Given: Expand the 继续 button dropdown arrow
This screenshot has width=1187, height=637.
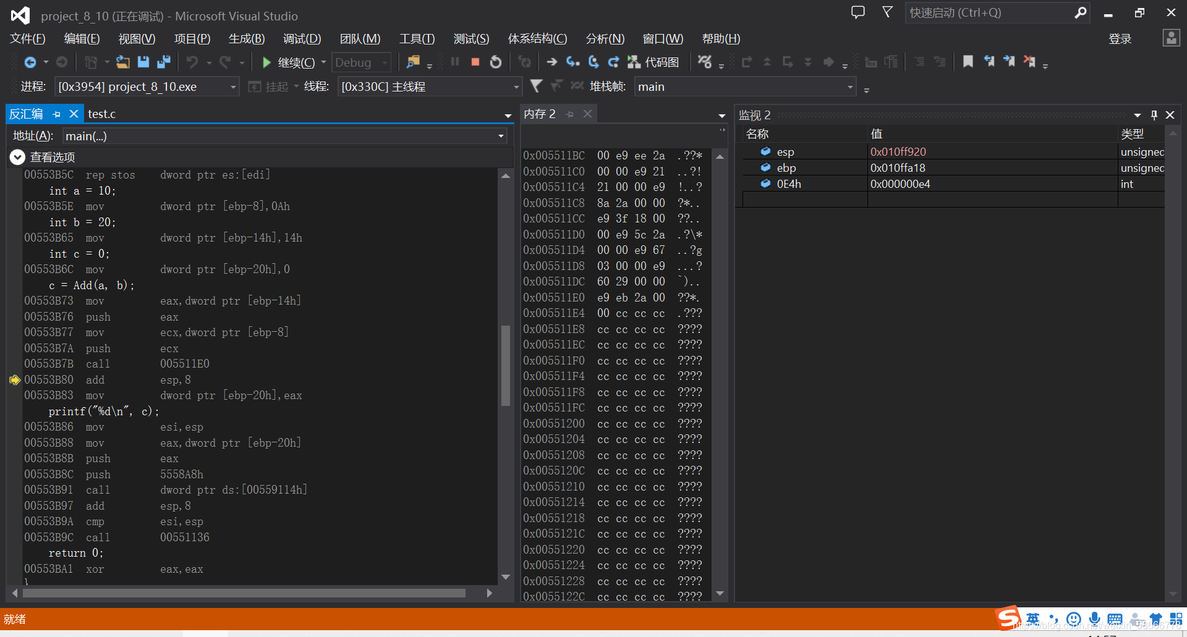Looking at the screenshot, I should coord(323,62).
